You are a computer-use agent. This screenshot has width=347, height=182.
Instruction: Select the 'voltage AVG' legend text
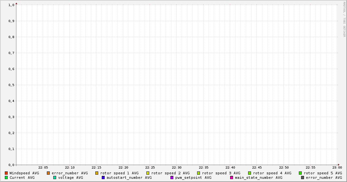coord(71,178)
